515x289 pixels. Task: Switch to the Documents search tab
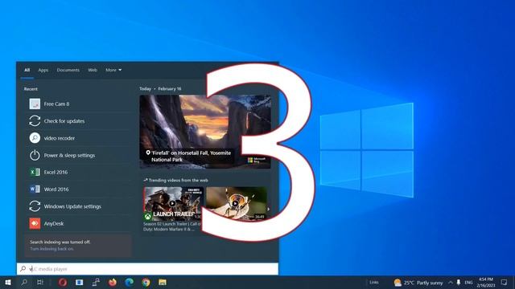[68, 70]
